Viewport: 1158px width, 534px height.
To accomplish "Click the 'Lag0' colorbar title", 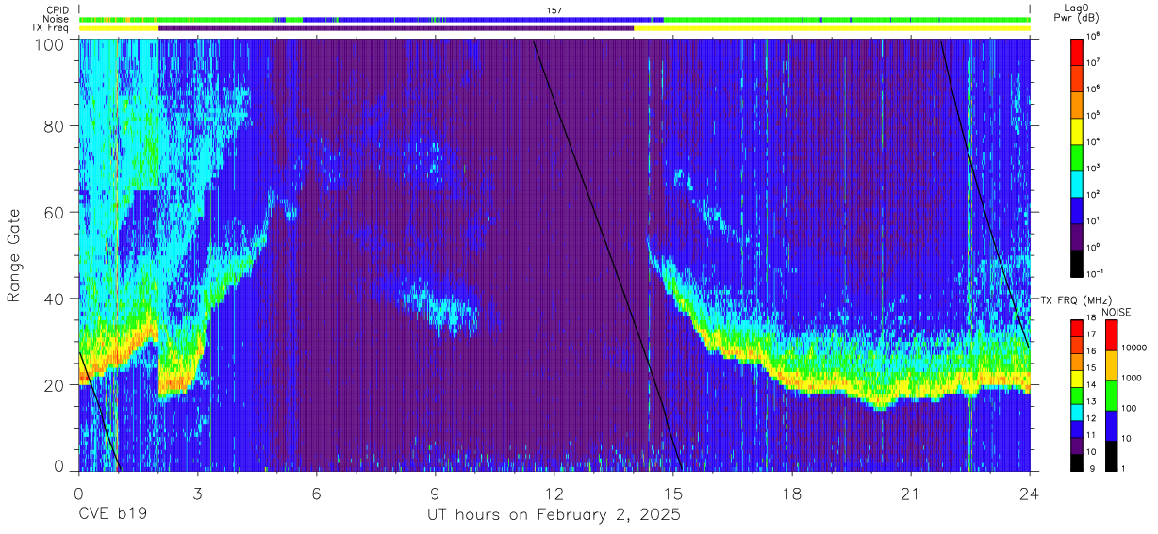I will click(x=1077, y=8).
